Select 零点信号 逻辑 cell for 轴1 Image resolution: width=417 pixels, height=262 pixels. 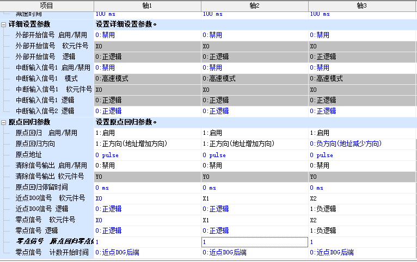point(148,231)
